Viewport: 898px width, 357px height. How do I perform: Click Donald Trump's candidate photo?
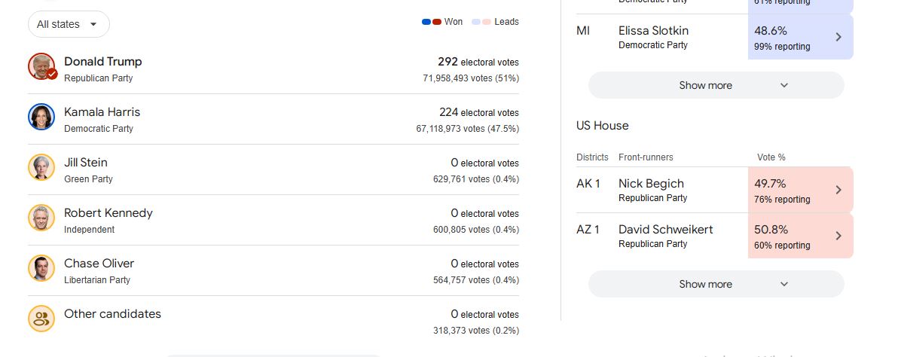(41, 66)
